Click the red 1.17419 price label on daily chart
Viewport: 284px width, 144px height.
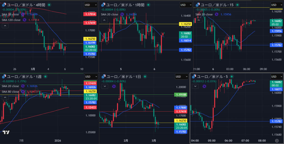(x=181, y=111)
